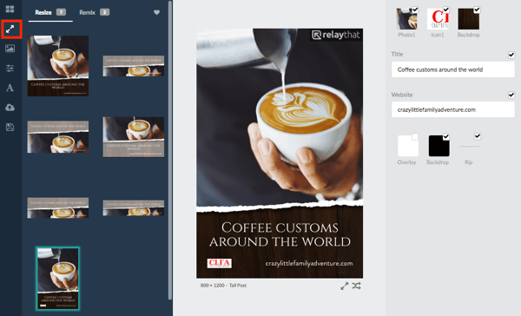
Task: Toggle the Title field checkbox
Action: pos(511,55)
